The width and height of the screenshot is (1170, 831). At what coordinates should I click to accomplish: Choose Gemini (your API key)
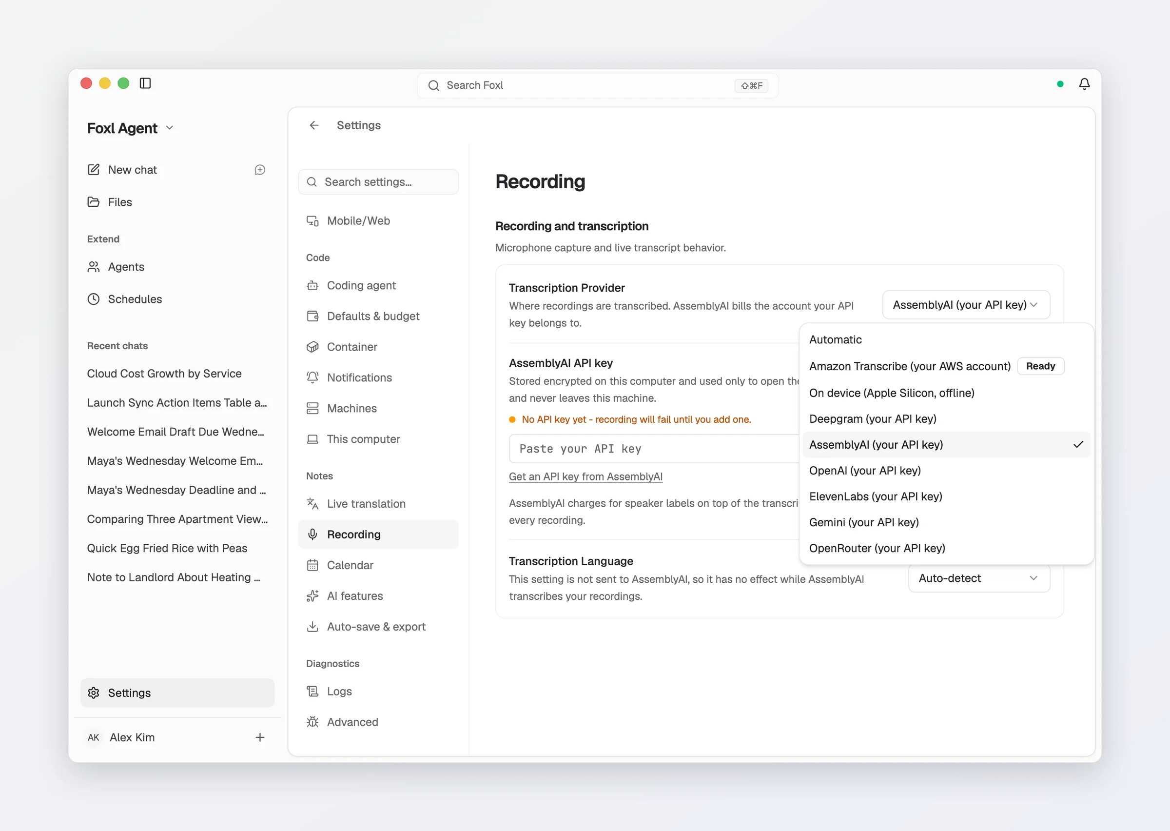pyautogui.click(x=946, y=522)
